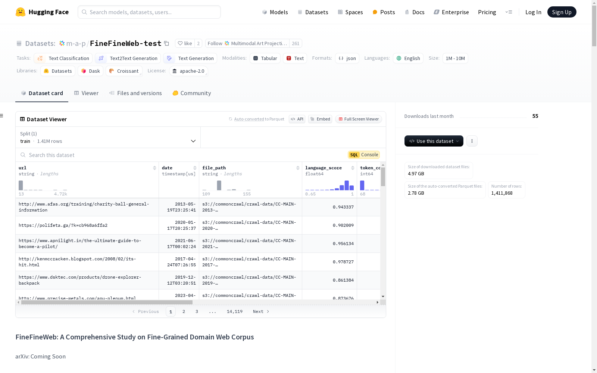Go to Posts in the top navigation
Viewport: 597px width, 373px height.
click(384, 12)
